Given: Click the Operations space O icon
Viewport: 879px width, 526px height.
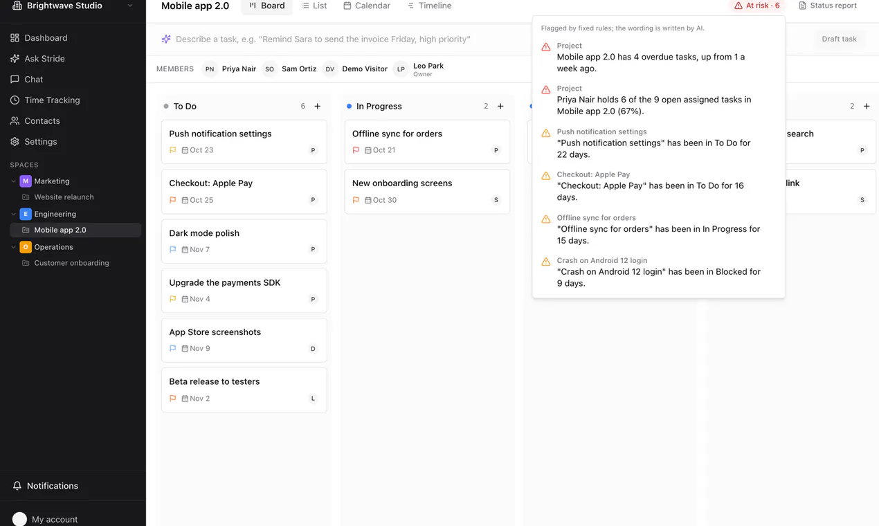Looking at the screenshot, I should (26, 246).
